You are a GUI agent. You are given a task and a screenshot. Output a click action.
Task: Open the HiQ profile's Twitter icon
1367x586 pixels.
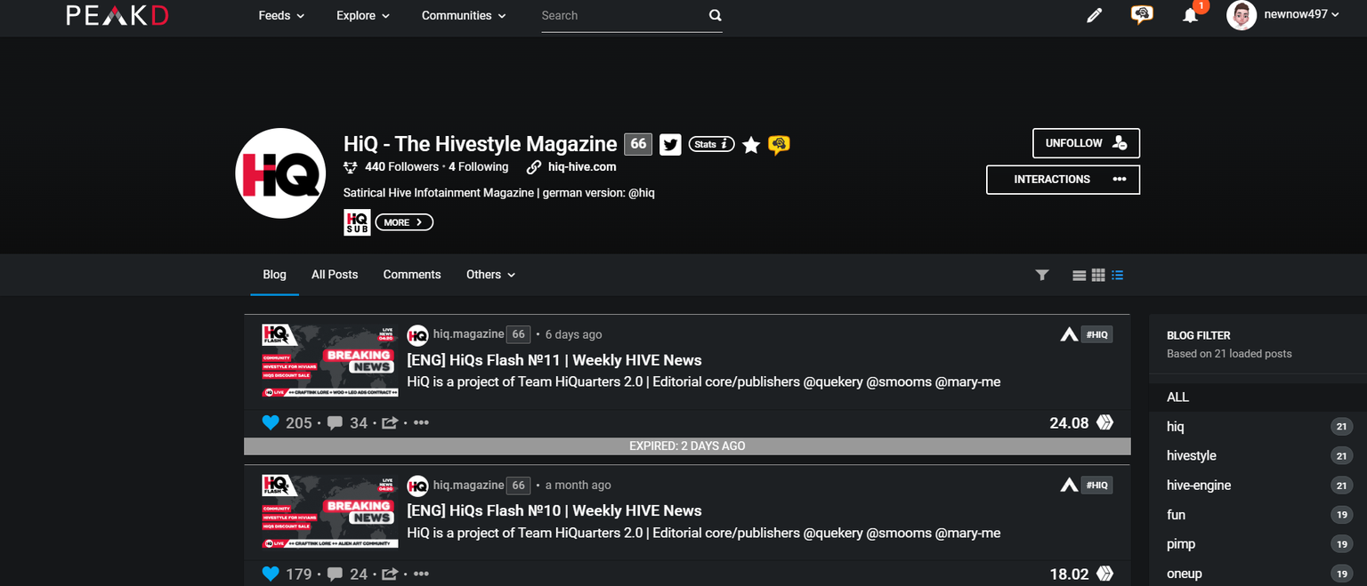(670, 144)
